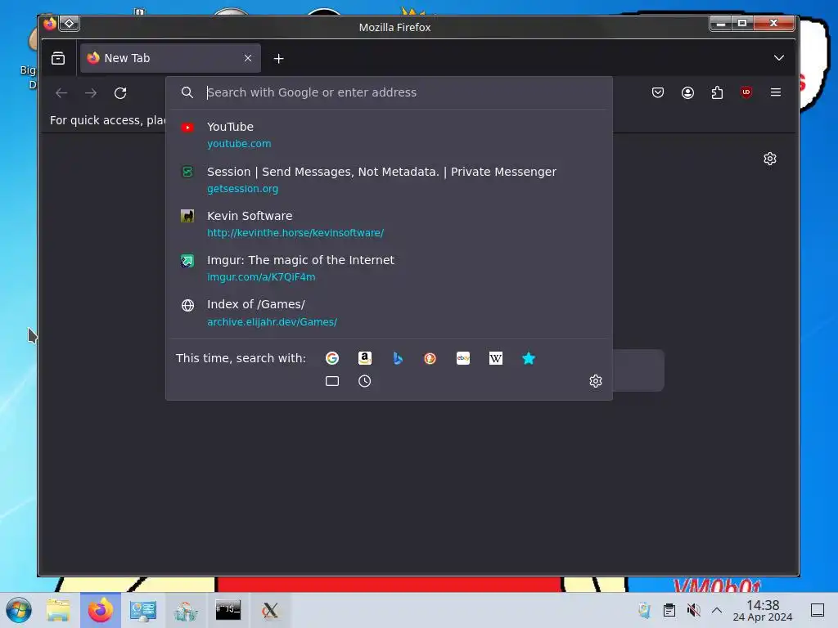Open the clipboard tray icon
The width and height of the screenshot is (838, 628).
coord(669,610)
